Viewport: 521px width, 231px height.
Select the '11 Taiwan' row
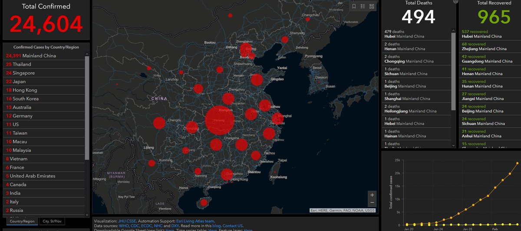tap(44, 133)
